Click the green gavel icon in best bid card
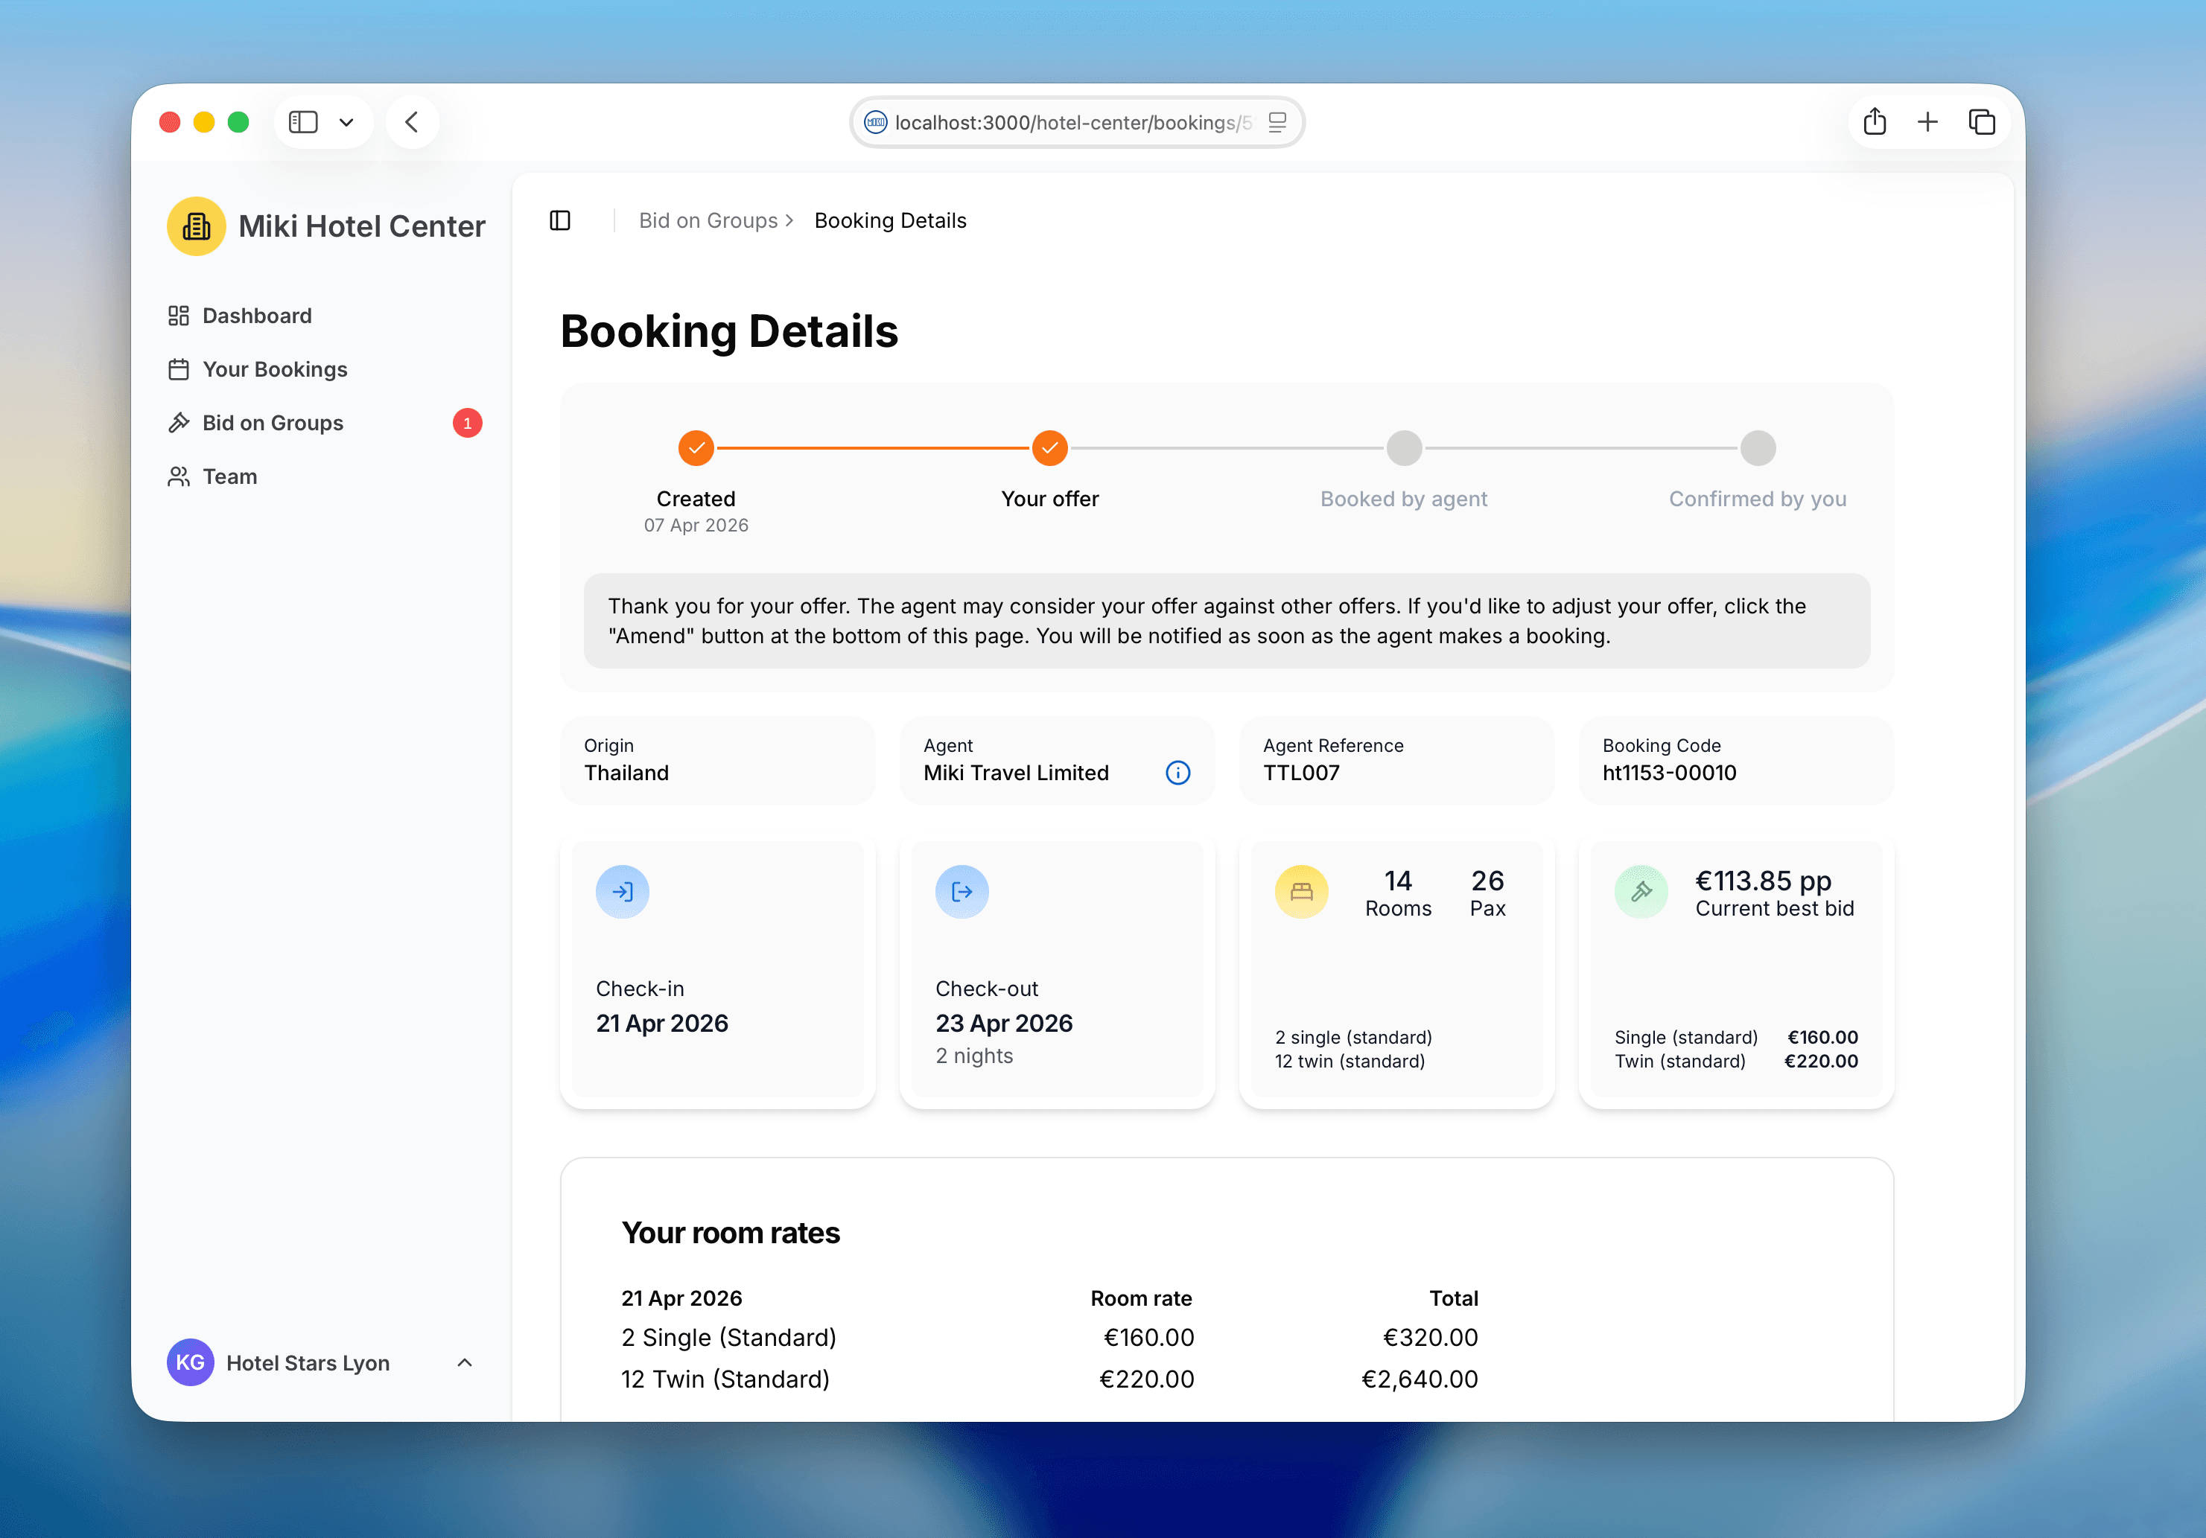This screenshot has width=2206, height=1538. click(x=1641, y=892)
